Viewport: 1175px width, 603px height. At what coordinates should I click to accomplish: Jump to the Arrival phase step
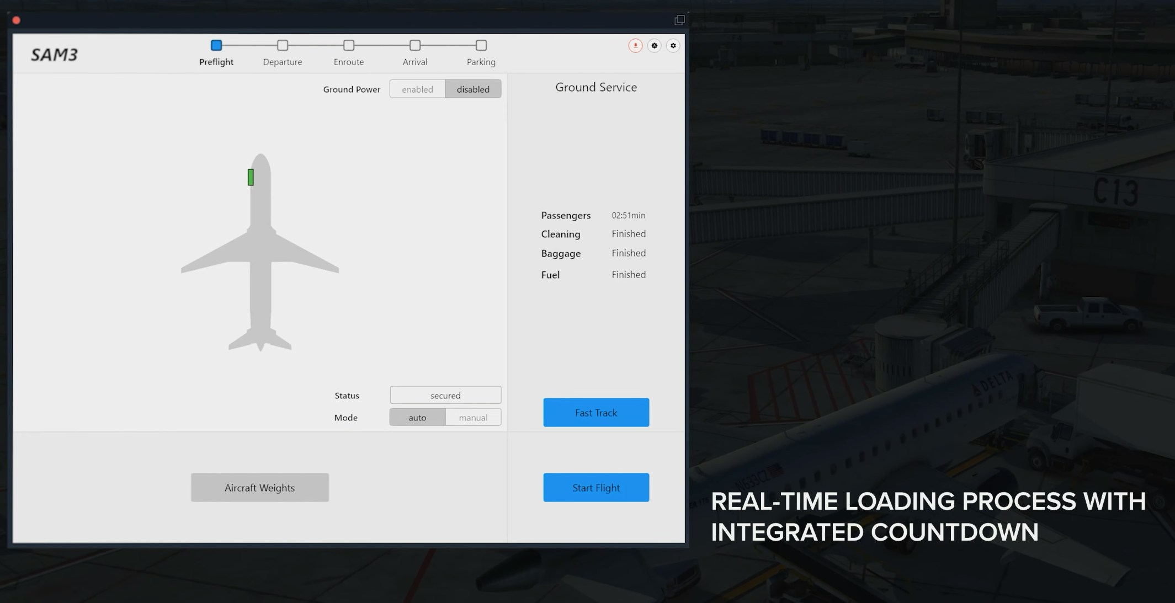coord(415,46)
